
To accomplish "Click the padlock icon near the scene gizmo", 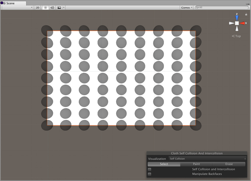I will click(246, 14).
